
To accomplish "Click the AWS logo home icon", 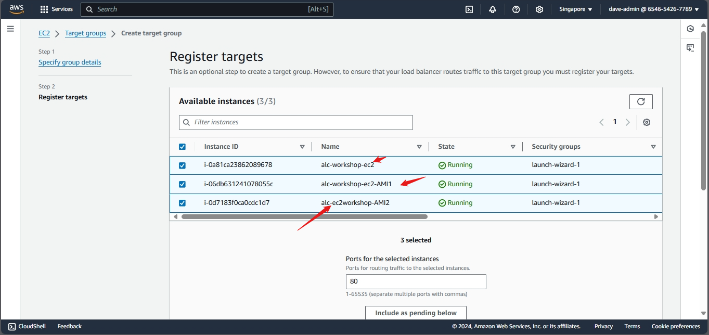I will click(x=17, y=9).
